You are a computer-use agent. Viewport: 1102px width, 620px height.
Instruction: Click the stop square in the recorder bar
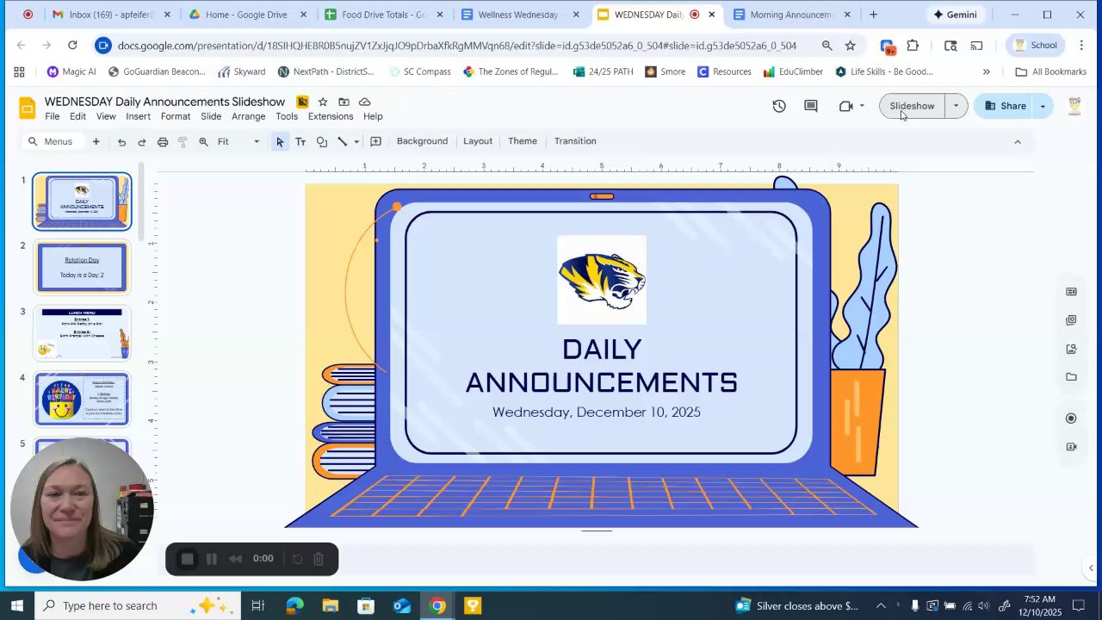point(187,559)
